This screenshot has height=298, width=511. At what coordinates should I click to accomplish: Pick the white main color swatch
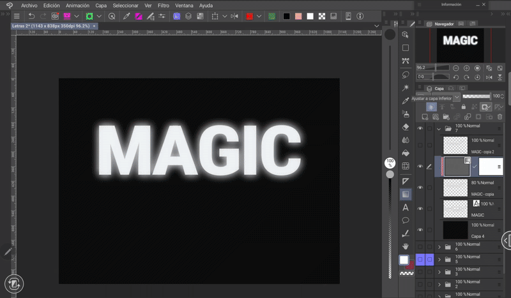coord(404,260)
